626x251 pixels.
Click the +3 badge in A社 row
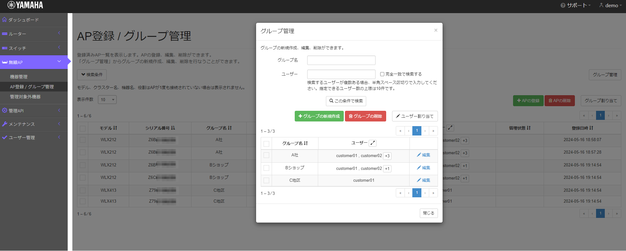tap(387, 156)
